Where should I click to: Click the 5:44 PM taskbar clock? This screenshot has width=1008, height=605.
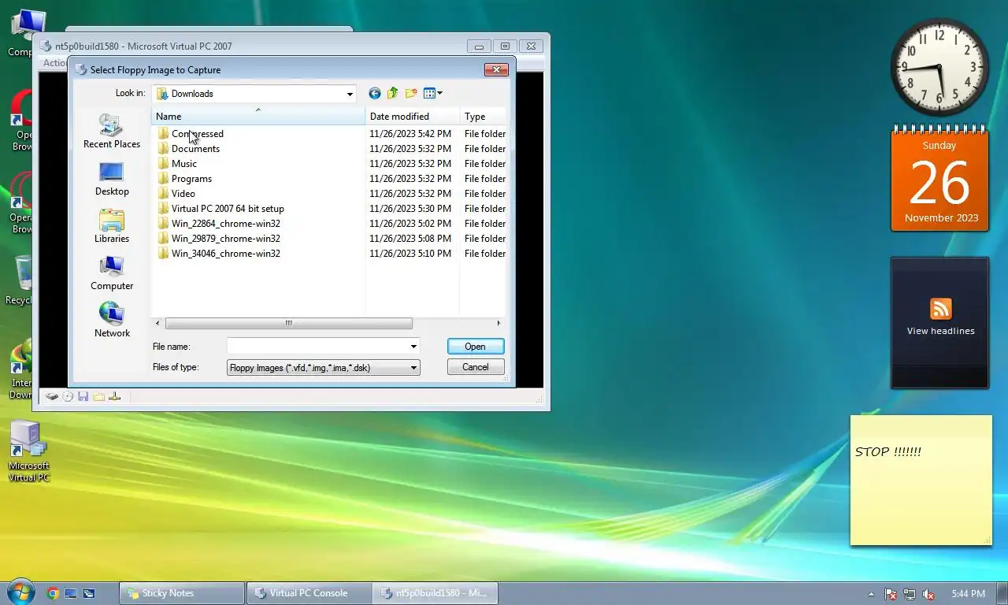(x=968, y=594)
